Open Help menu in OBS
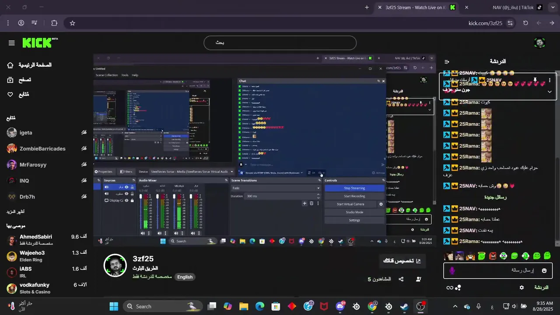Image resolution: width=560 pixels, height=315 pixels. tap(135, 75)
